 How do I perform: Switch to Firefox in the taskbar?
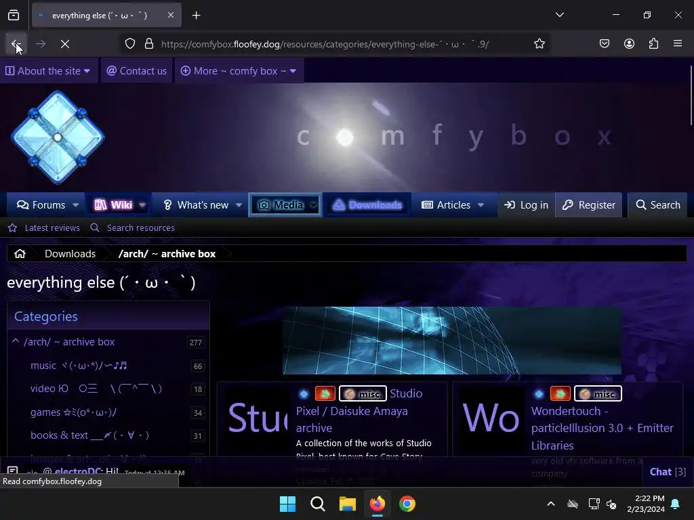pos(377,504)
